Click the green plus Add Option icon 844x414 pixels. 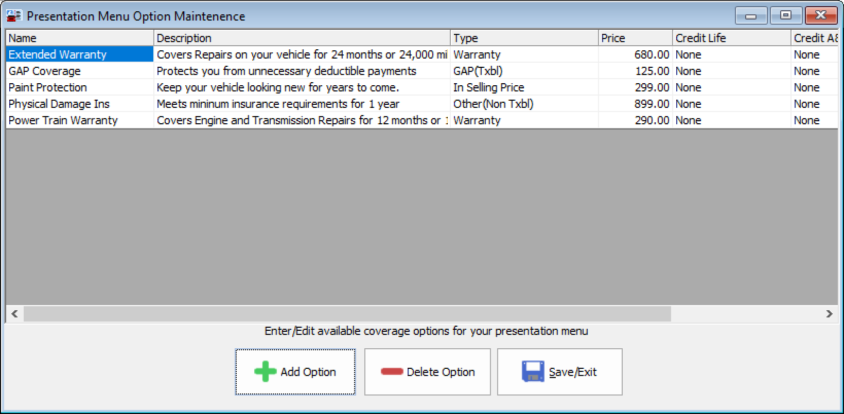coord(265,371)
